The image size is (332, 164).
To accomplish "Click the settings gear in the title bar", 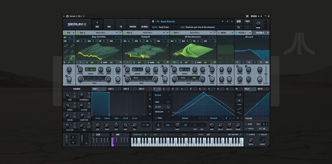I will coord(67,16).
